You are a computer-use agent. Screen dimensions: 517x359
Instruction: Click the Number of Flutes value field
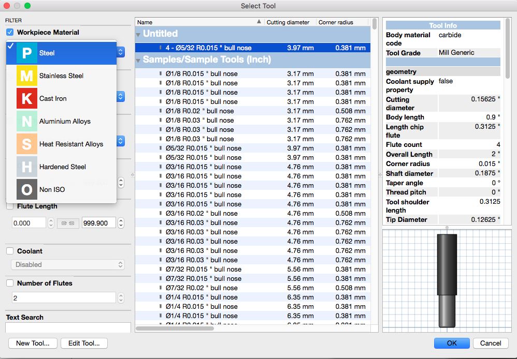64,298
